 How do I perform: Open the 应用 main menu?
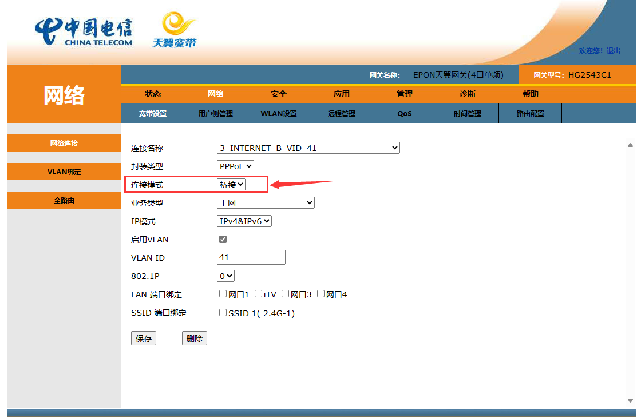pyautogui.click(x=342, y=94)
